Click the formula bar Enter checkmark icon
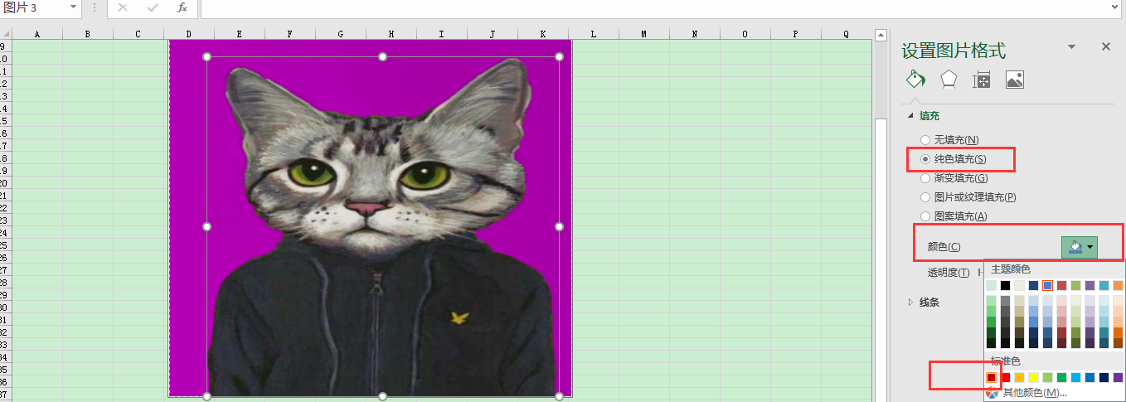The width and height of the screenshot is (1126, 402). (153, 7)
